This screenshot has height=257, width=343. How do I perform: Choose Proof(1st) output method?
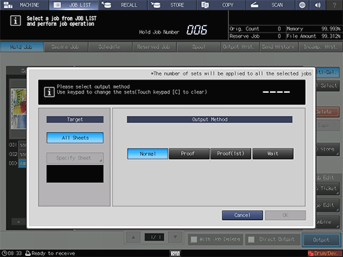[x=231, y=154]
